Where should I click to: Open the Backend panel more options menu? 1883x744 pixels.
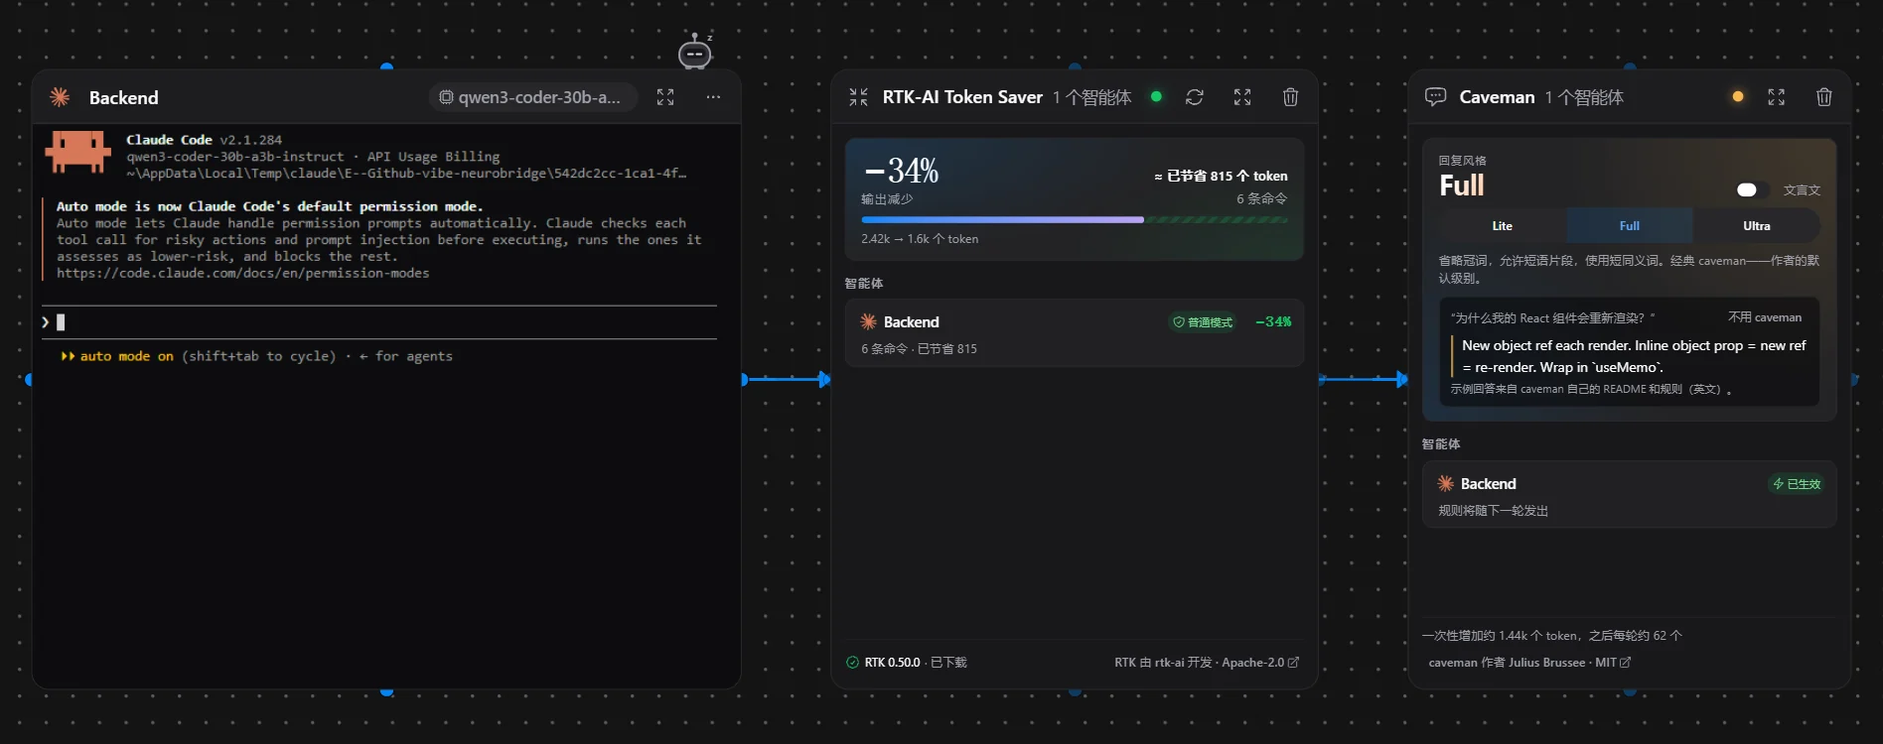713,97
